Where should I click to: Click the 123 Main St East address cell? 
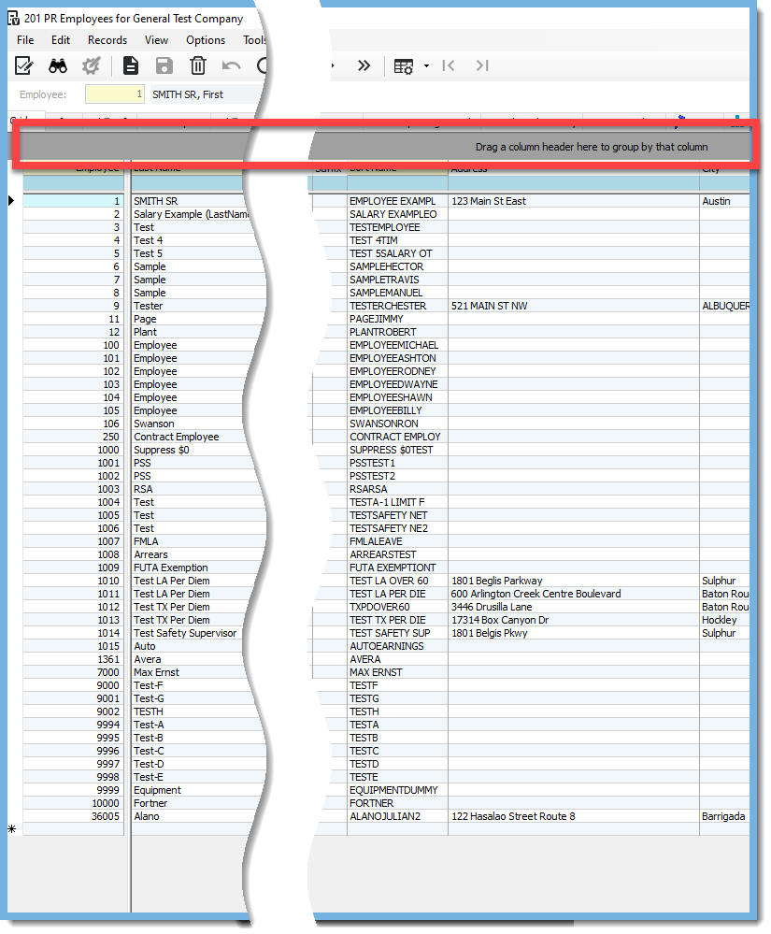tap(574, 201)
